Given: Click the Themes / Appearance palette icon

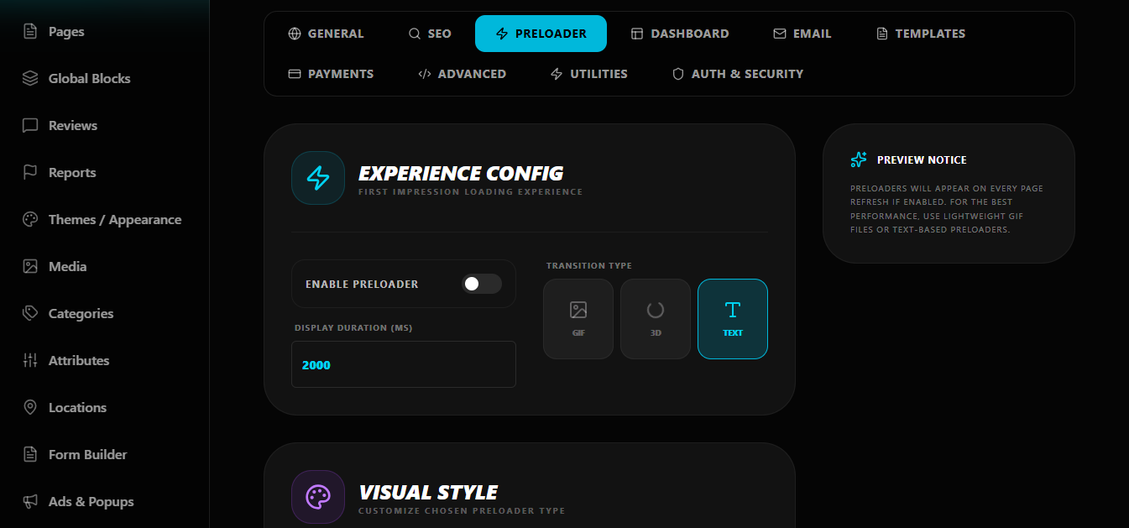Looking at the screenshot, I should (x=30, y=220).
